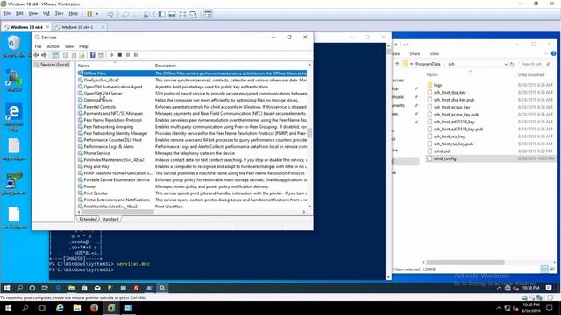Open Microsoft Edge desktop shortcut

click(x=14, y=117)
